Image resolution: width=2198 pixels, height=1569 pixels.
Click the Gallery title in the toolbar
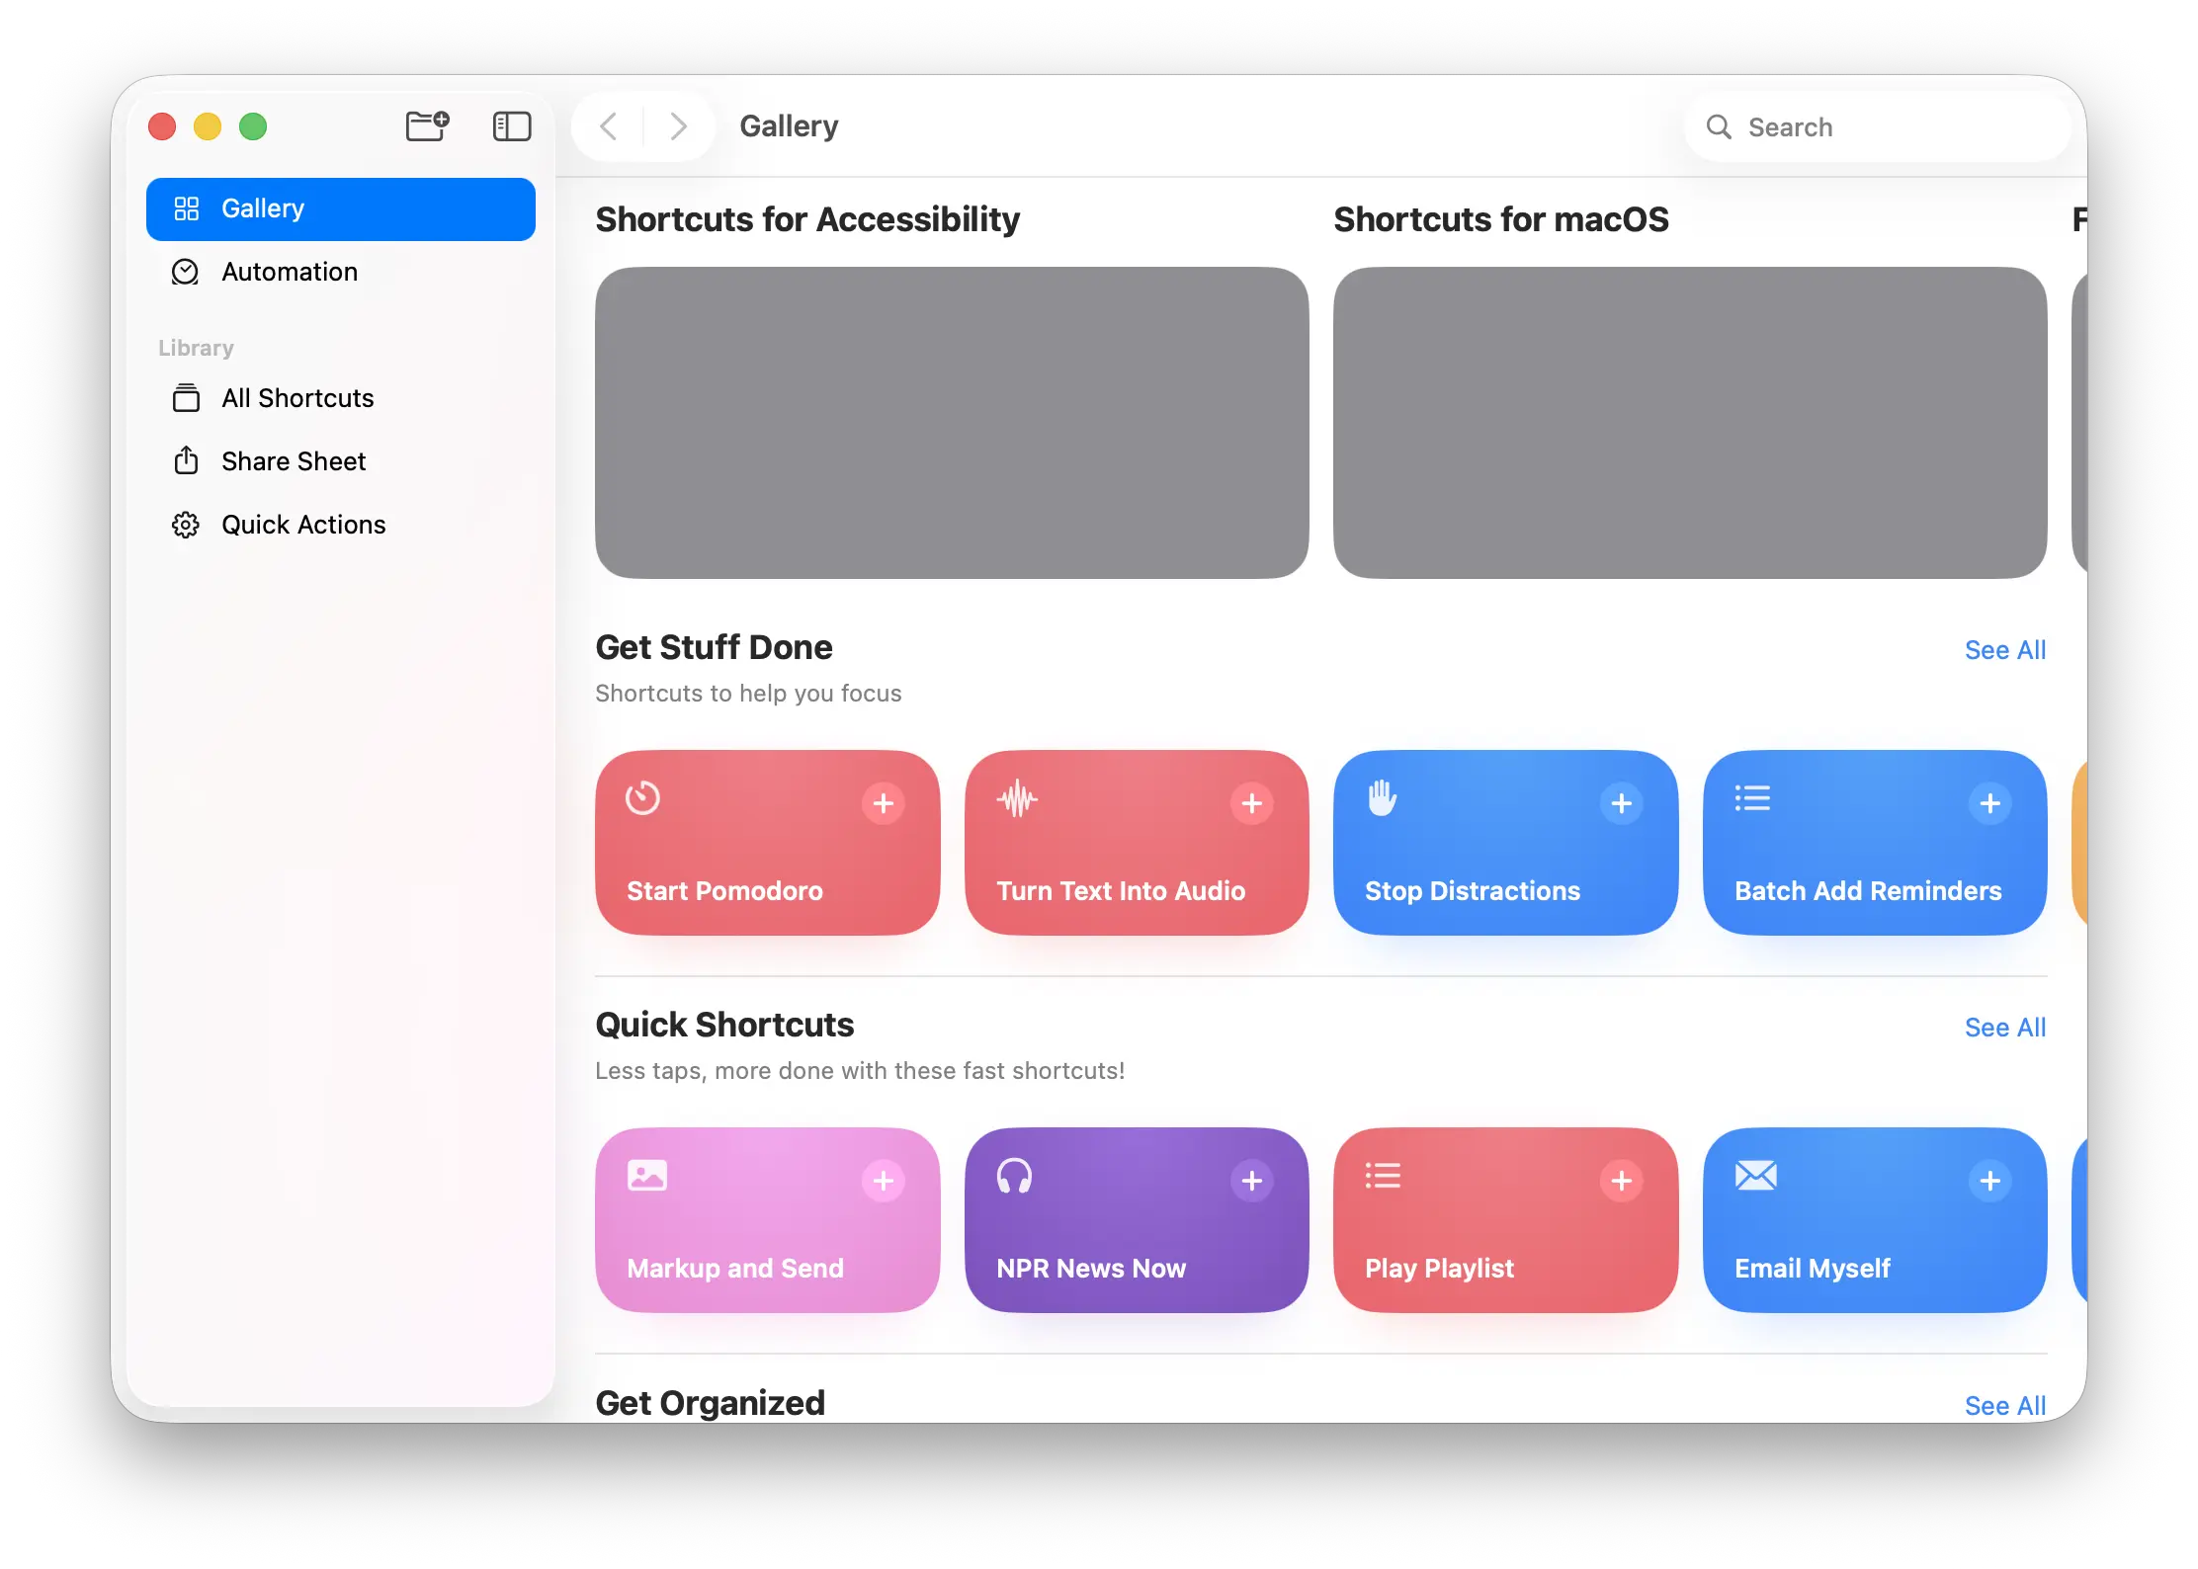(789, 126)
